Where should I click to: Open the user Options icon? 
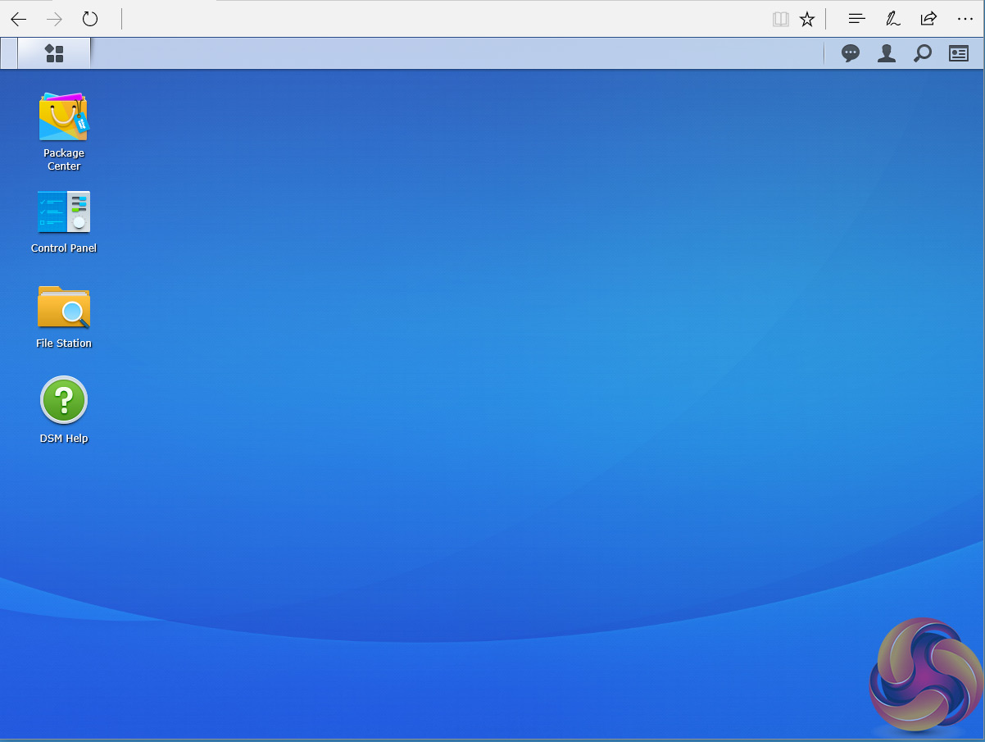[x=887, y=53]
